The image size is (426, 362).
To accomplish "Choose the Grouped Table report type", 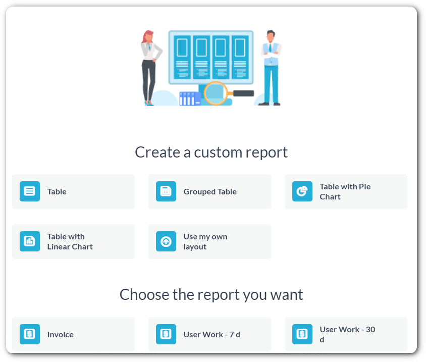I will tap(209, 192).
